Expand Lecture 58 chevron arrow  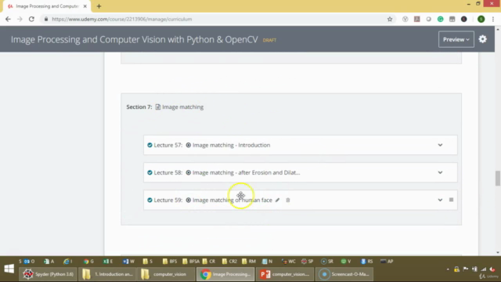[x=440, y=172]
